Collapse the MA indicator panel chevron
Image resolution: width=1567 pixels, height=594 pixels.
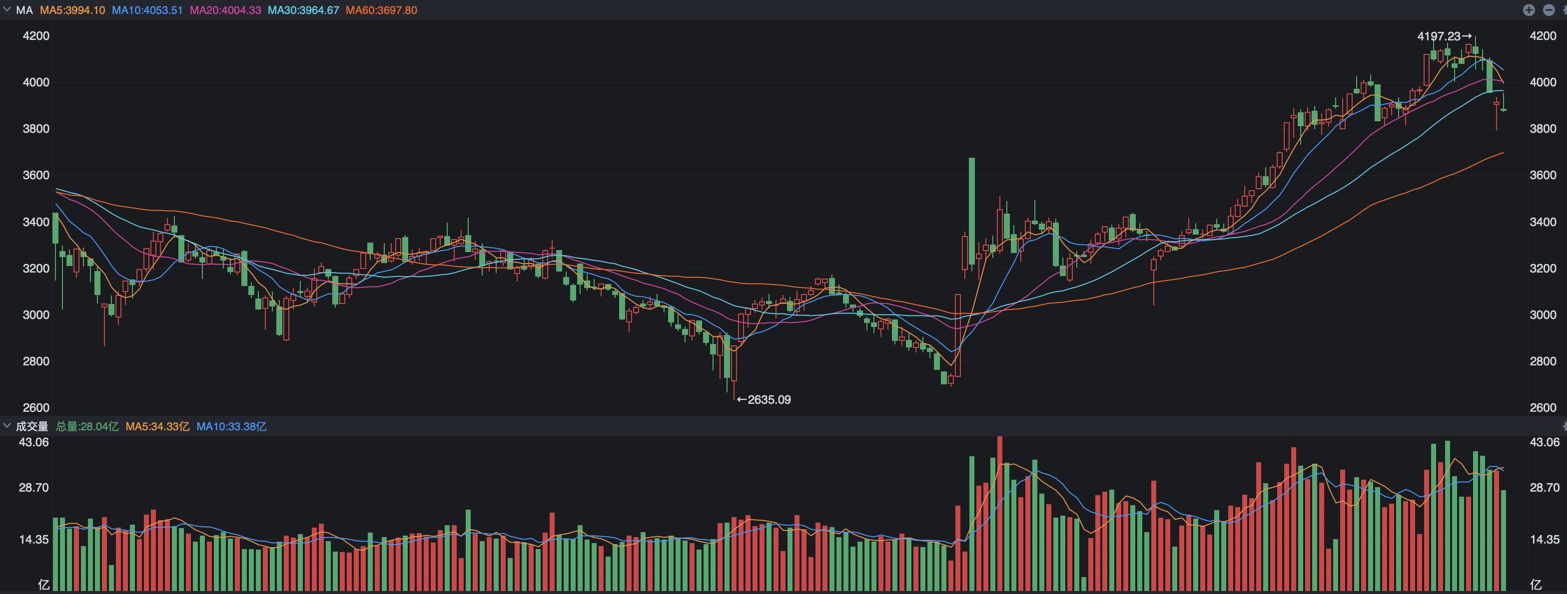(x=6, y=9)
